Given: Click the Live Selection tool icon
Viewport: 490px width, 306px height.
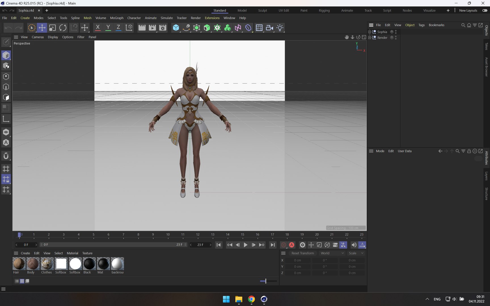Looking at the screenshot, I should click(x=31, y=28).
